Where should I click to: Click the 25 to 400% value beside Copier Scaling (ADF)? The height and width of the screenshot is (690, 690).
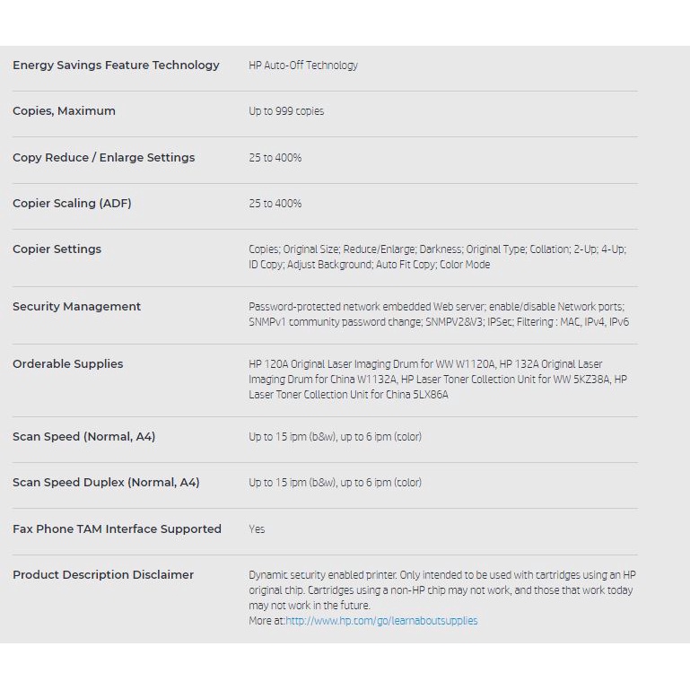click(275, 204)
